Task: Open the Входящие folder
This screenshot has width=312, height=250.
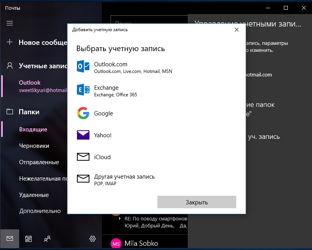Action: [33, 129]
